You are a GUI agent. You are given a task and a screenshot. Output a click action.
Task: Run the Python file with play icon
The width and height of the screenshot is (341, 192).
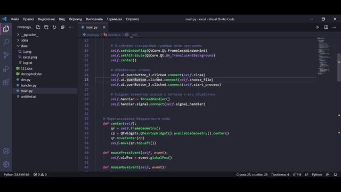pos(318,27)
